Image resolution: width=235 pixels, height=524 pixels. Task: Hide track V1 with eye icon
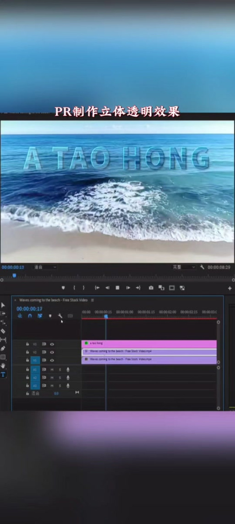(52, 360)
